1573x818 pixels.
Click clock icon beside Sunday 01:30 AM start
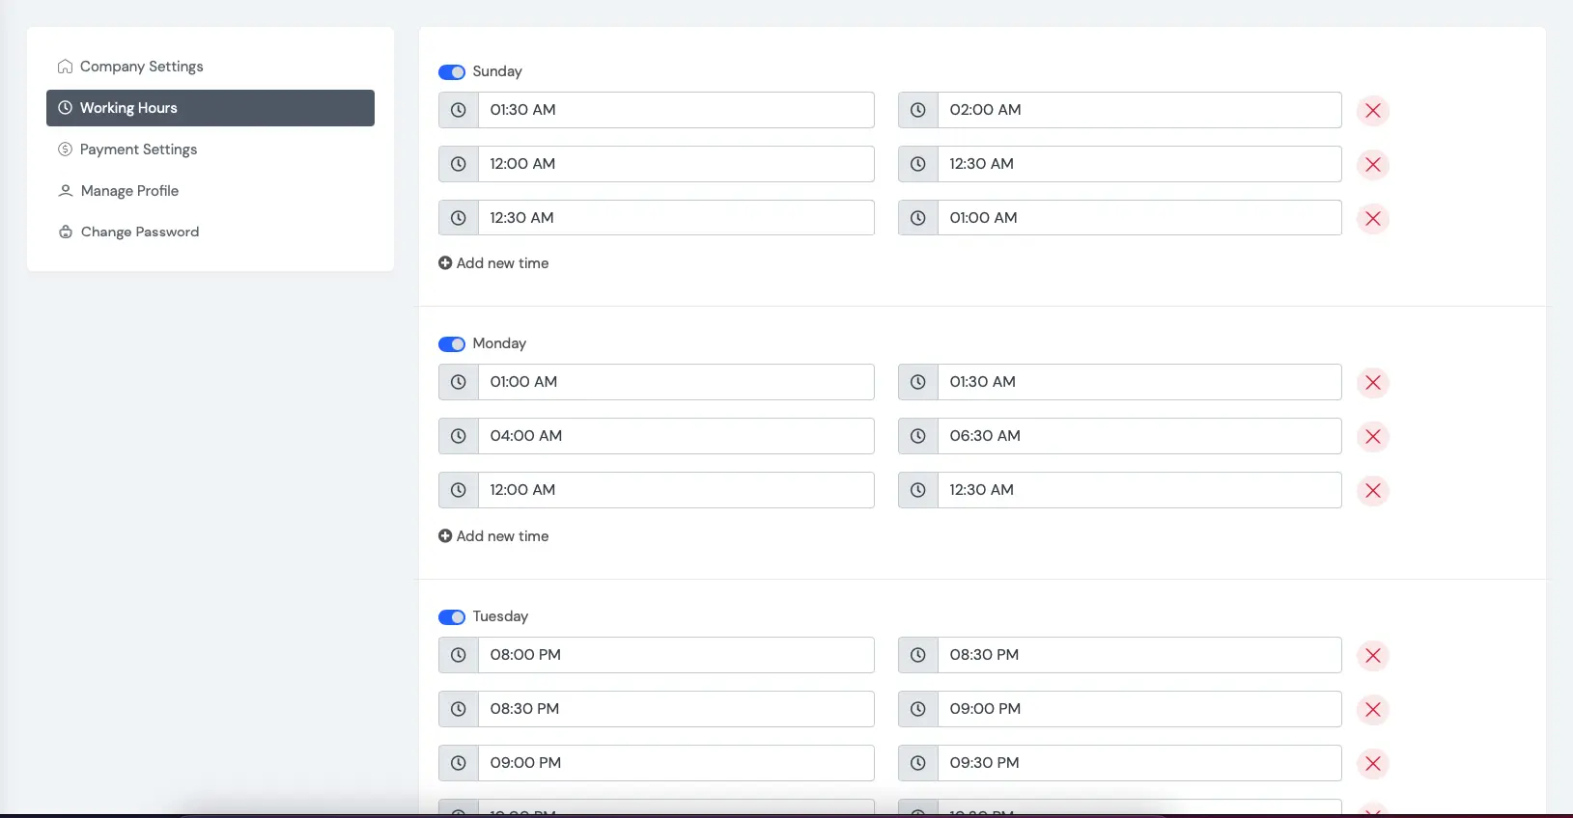(459, 110)
